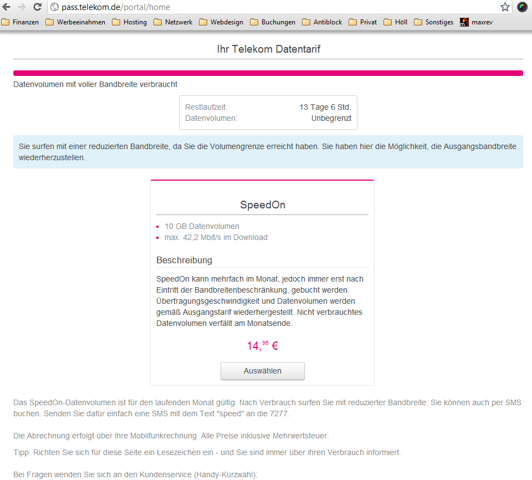Click the Webdesign folder icon
This screenshot has width=532, height=480.
[x=203, y=22]
